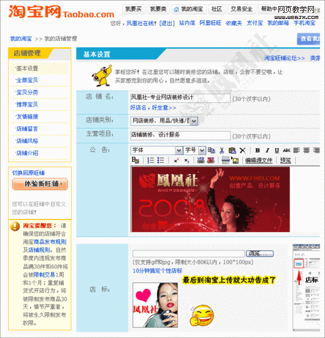Click the Paste clipboard icon
Image resolution: width=325 pixels, height=338 pixels.
pos(232,150)
